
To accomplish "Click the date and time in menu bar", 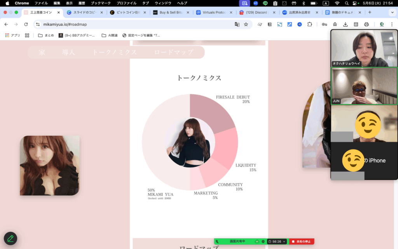I will (x=378, y=3).
